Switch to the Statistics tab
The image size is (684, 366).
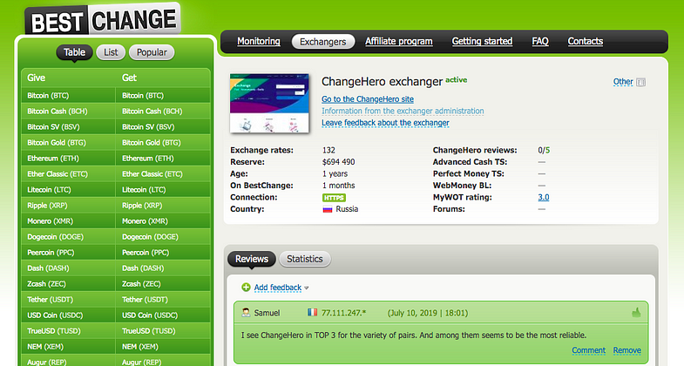(304, 259)
